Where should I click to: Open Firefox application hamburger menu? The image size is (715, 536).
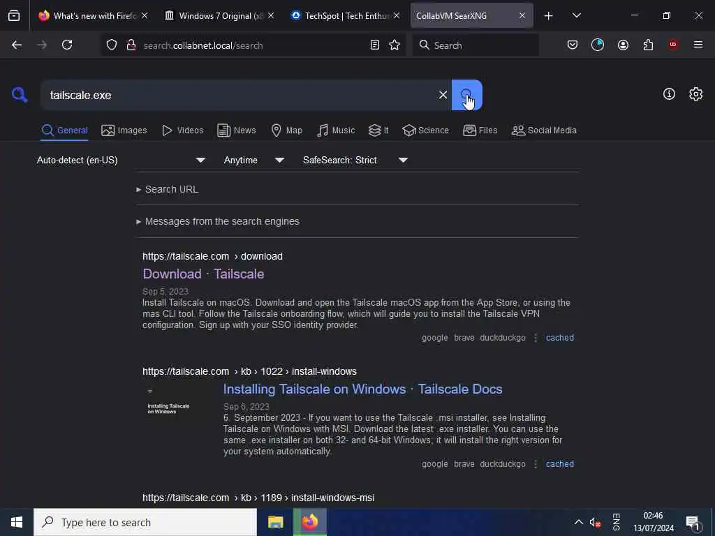click(698, 45)
